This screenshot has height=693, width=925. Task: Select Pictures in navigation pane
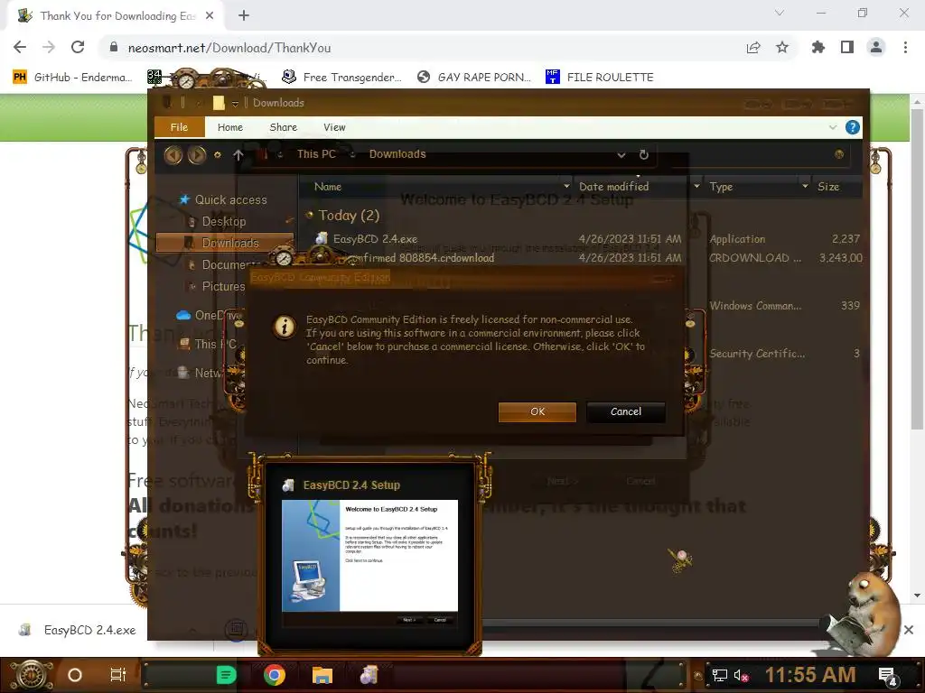coord(223,286)
